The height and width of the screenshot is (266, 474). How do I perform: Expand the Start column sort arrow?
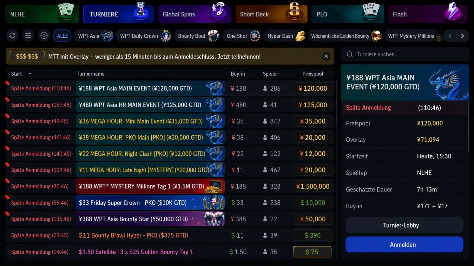tap(30, 74)
